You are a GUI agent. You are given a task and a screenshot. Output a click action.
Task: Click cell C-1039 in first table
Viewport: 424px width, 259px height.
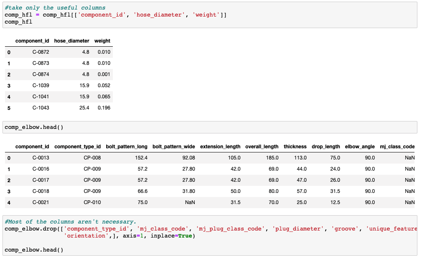41,86
